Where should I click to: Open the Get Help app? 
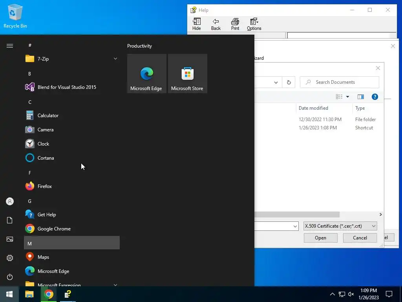72,214
